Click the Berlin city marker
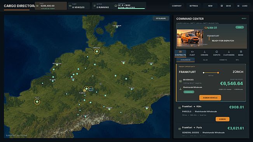 pos(124,63)
